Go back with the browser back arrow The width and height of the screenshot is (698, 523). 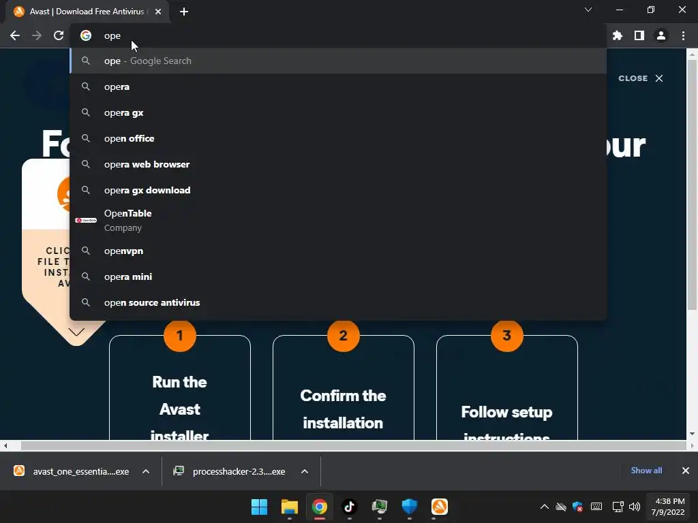click(15, 35)
